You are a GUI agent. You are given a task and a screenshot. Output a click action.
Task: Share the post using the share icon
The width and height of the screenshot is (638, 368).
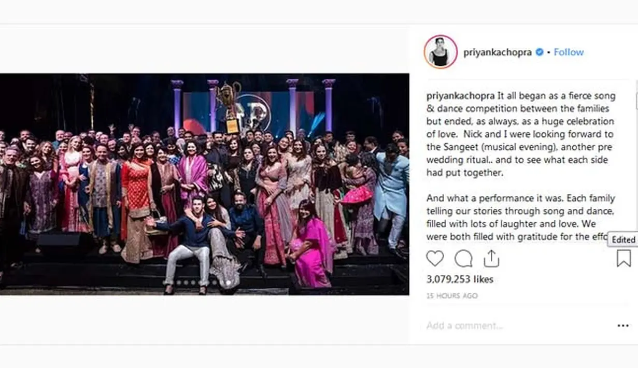tap(491, 258)
